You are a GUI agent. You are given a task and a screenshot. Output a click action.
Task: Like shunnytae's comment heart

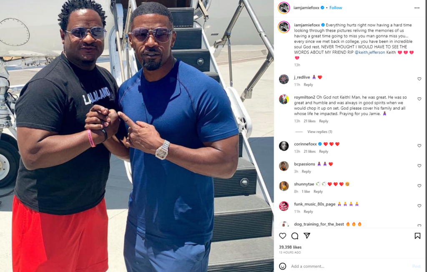(419, 186)
